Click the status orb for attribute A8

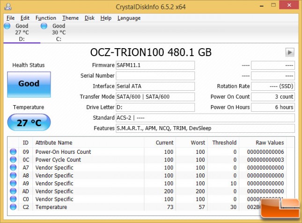13,175
